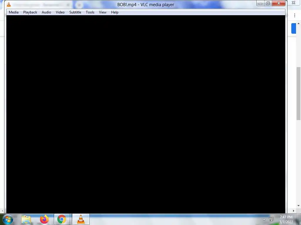
Task: Click the black video playback area
Action: coord(146,114)
